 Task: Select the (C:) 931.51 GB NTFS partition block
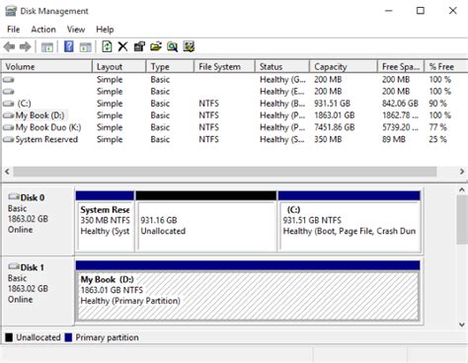pos(350,222)
